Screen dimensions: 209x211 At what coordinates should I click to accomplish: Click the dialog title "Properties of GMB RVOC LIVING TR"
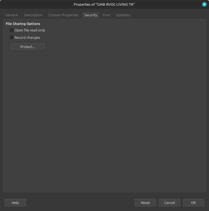tap(104, 4)
